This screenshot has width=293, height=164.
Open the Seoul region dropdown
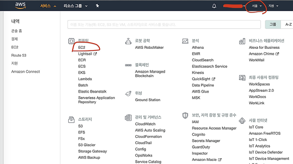pyautogui.click(x=257, y=6)
